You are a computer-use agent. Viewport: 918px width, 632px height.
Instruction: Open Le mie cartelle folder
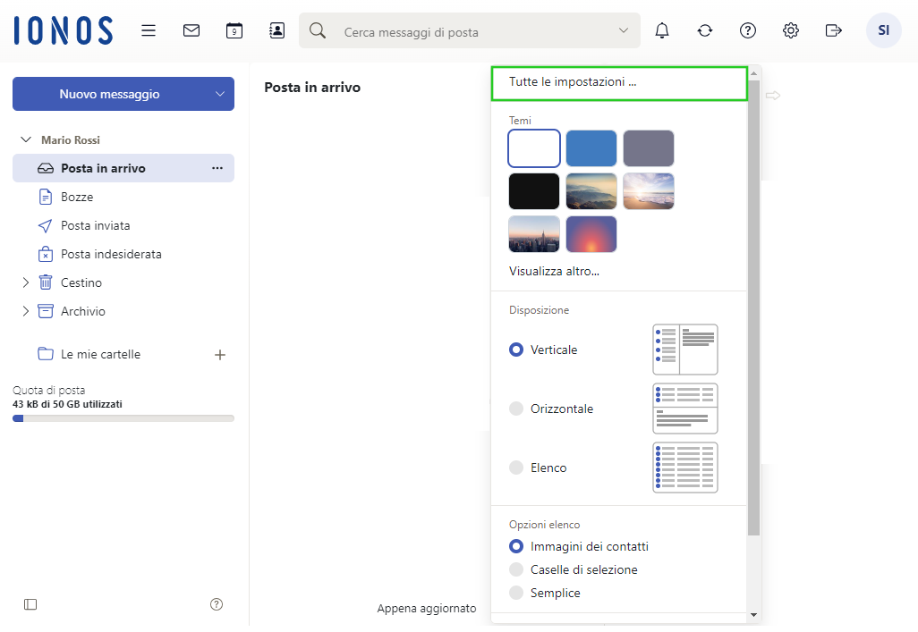(x=101, y=354)
